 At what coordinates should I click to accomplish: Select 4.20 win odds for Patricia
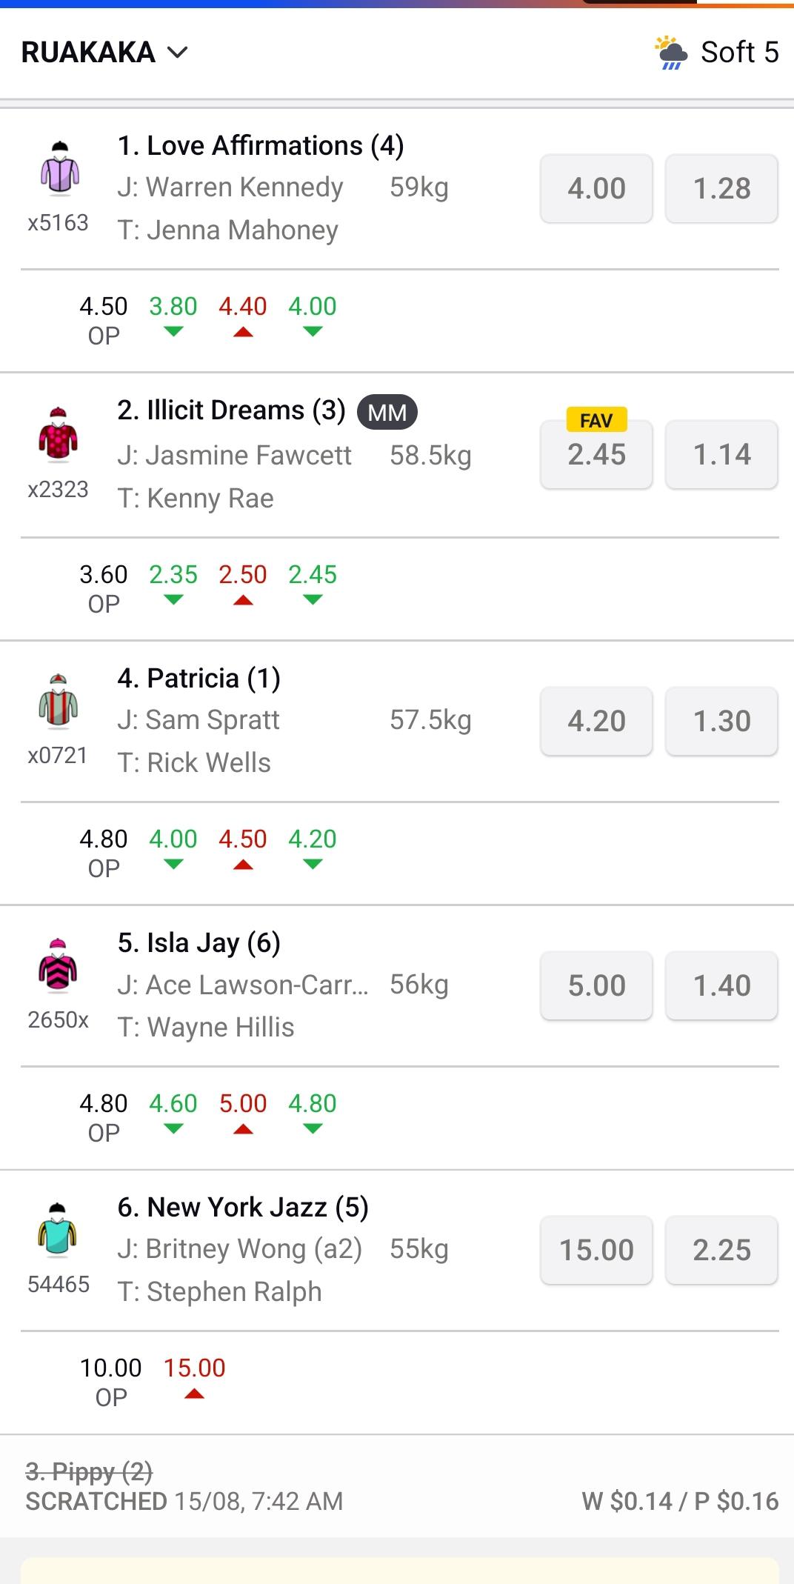(x=595, y=721)
